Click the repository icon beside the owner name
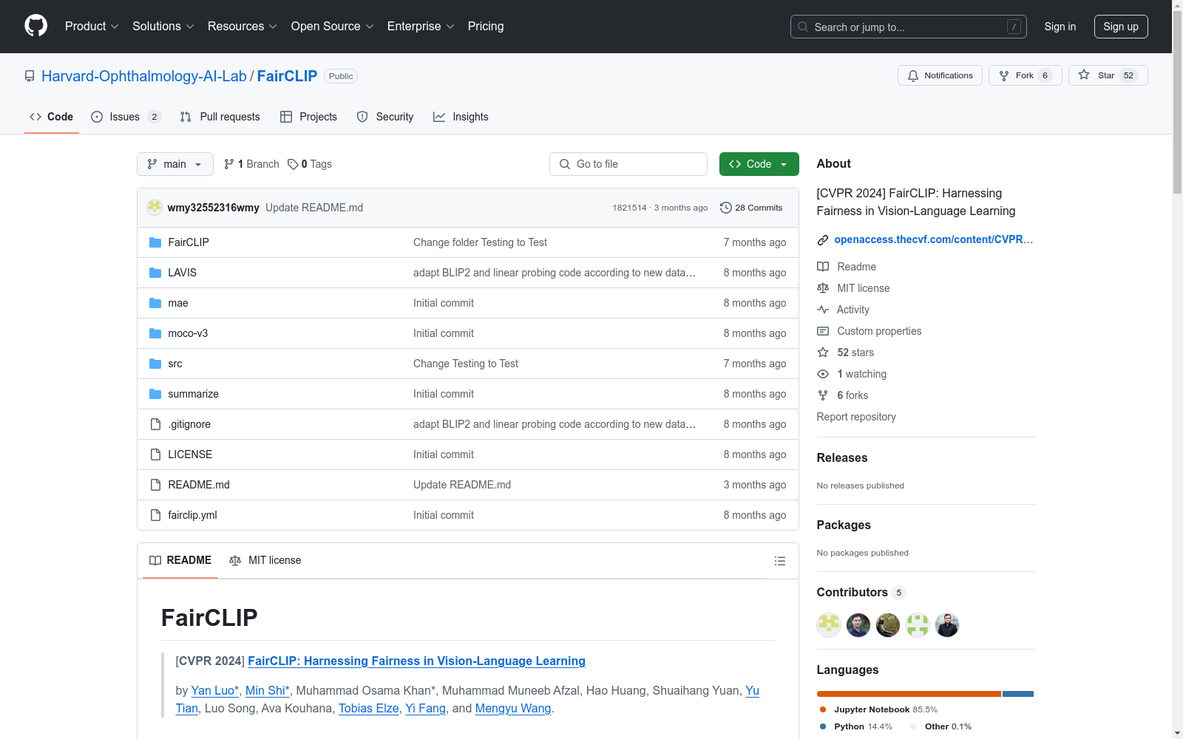The height and width of the screenshot is (739, 1183). pyautogui.click(x=30, y=76)
